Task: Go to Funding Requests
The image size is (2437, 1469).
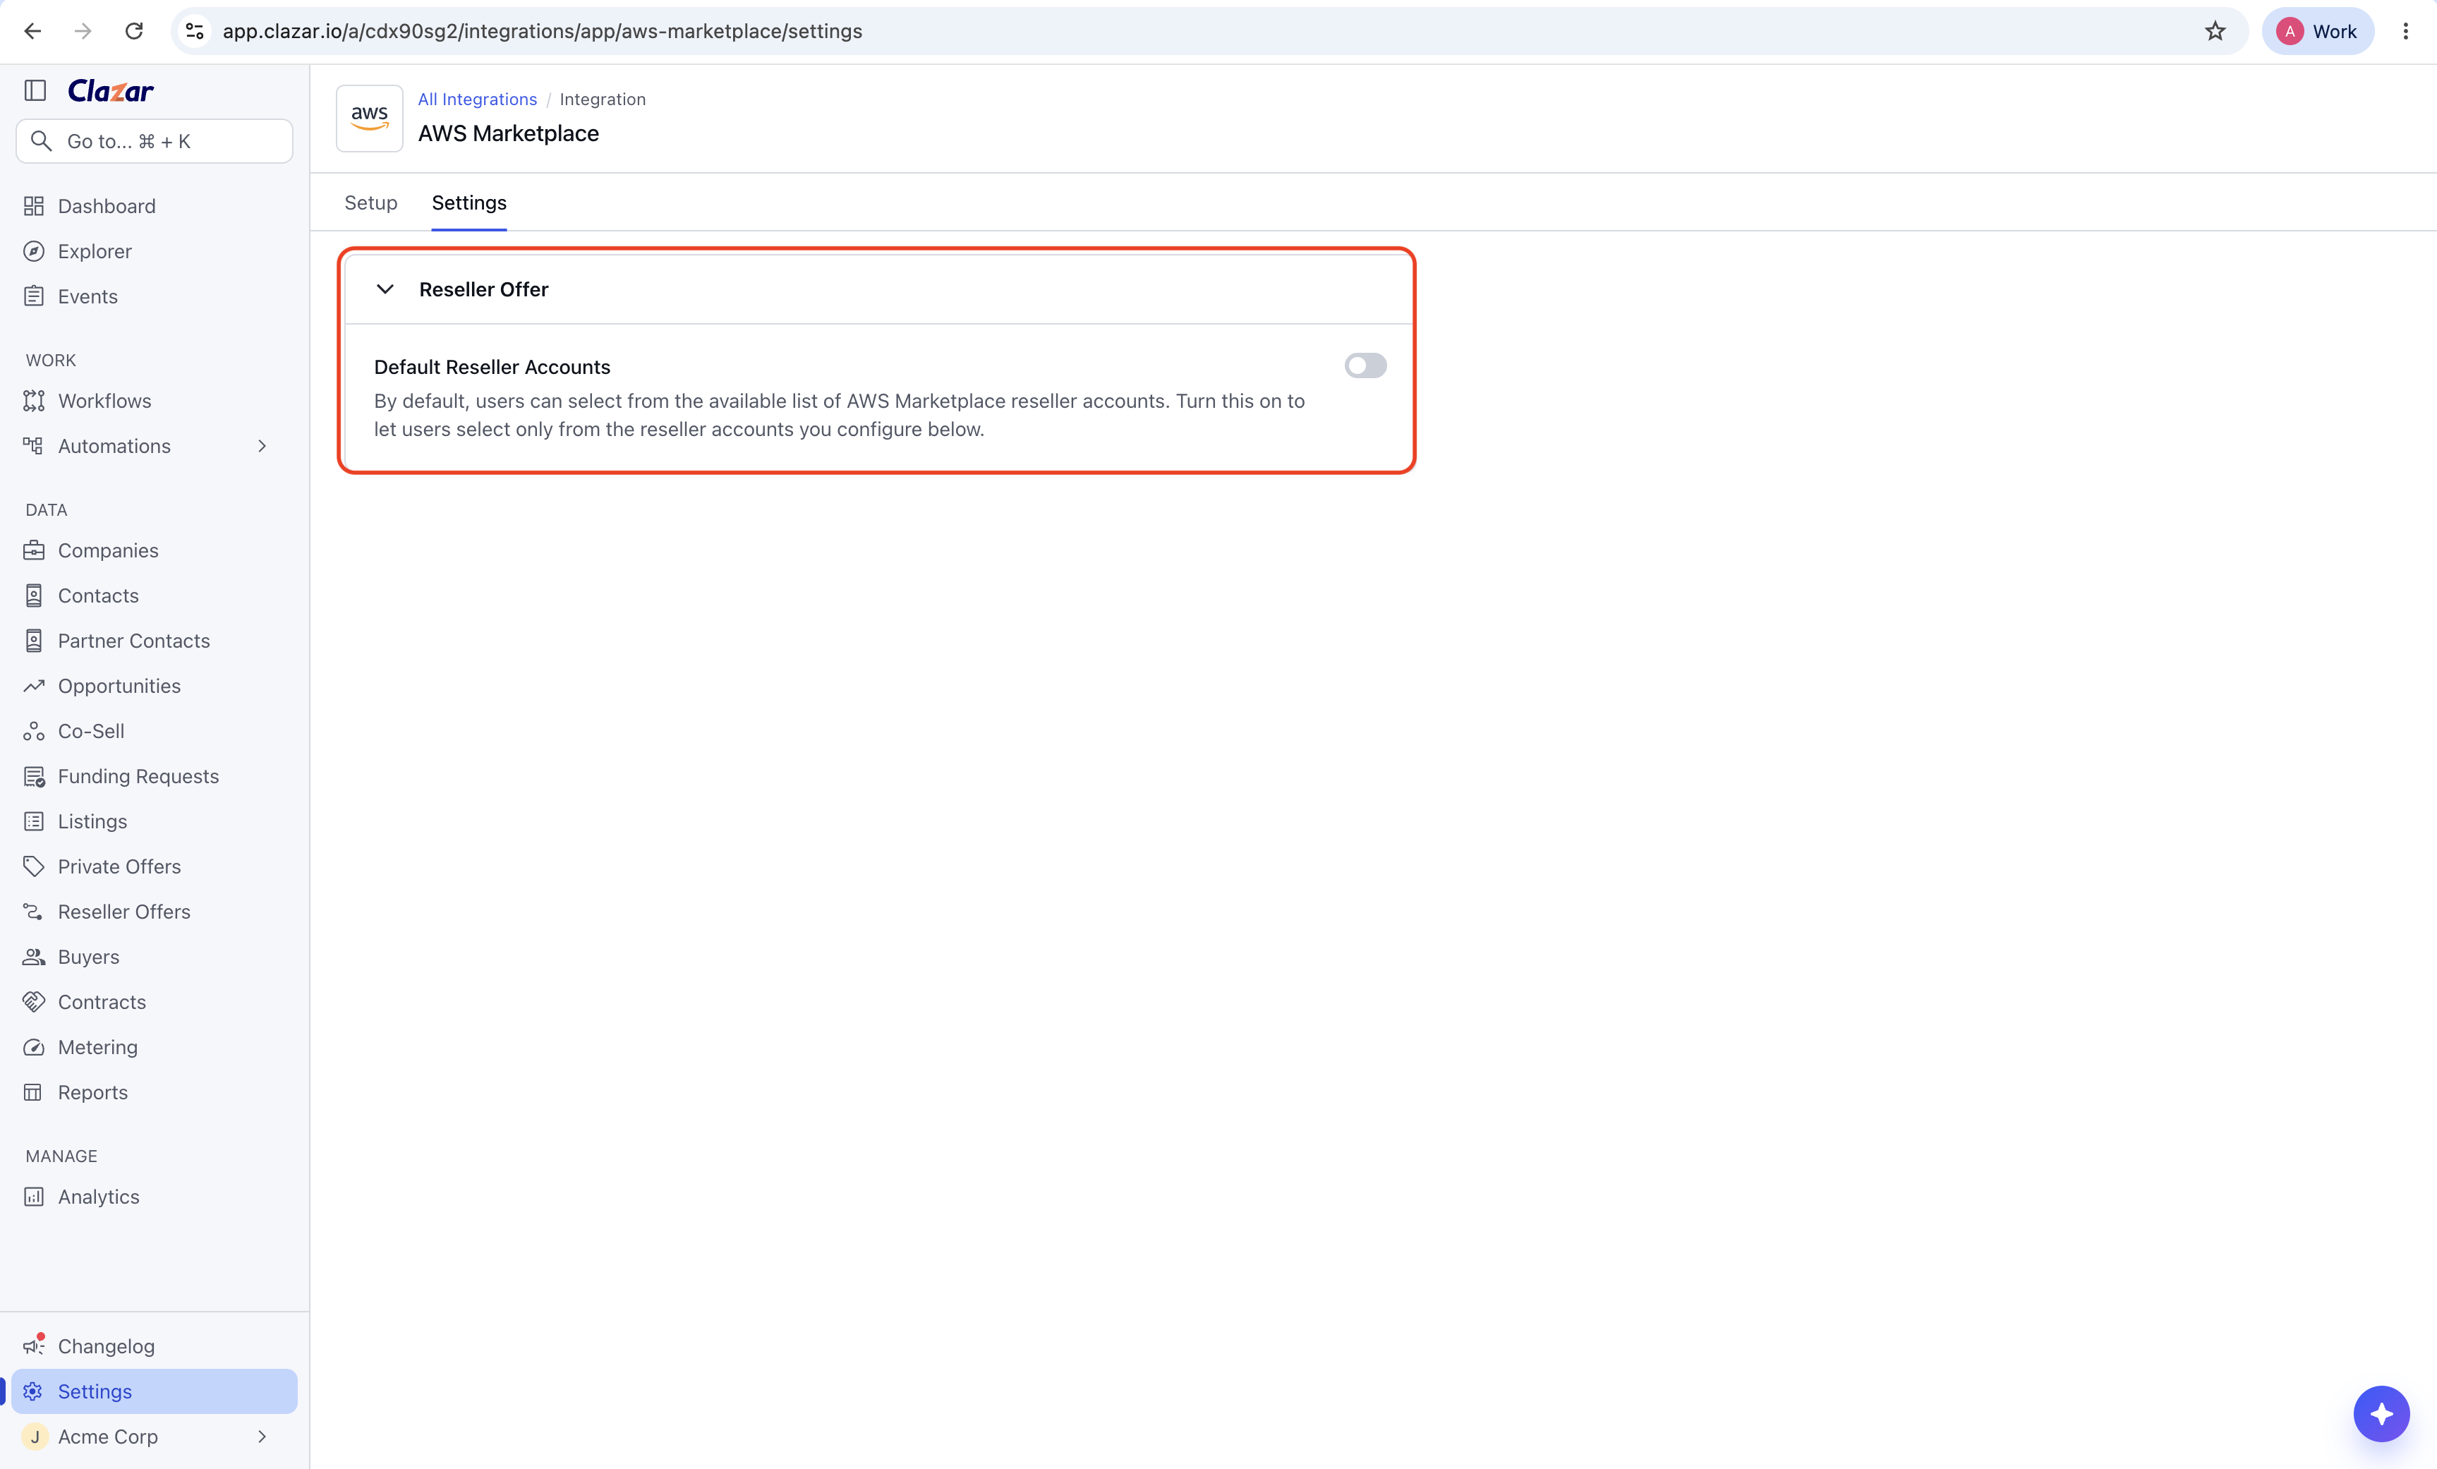Action: pos(138,777)
